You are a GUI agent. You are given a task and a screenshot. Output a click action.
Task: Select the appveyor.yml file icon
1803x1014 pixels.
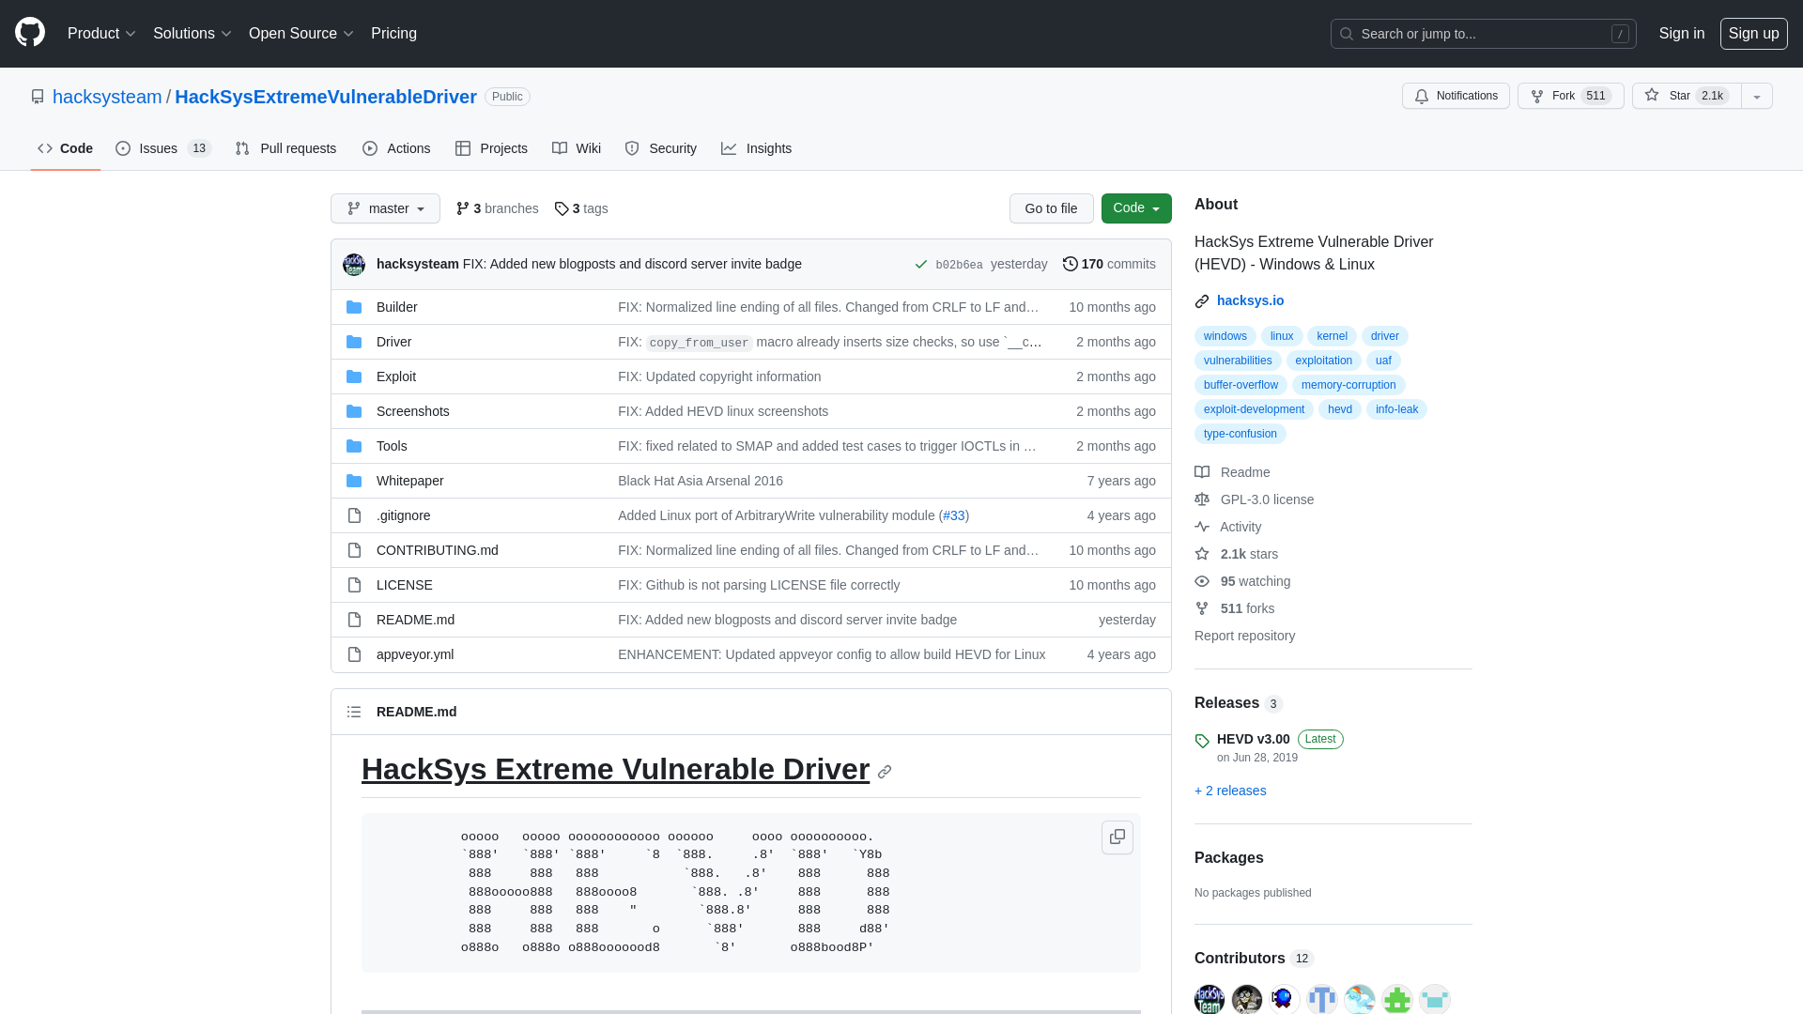pos(354,654)
